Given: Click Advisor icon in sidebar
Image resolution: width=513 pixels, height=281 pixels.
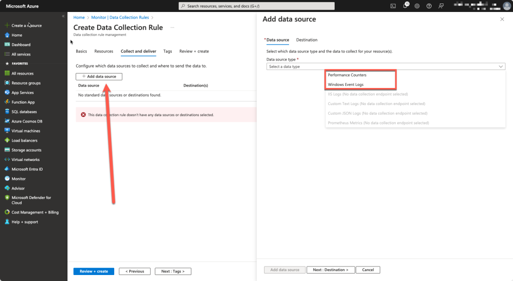Looking at the screenshot, I should [7, 188].
